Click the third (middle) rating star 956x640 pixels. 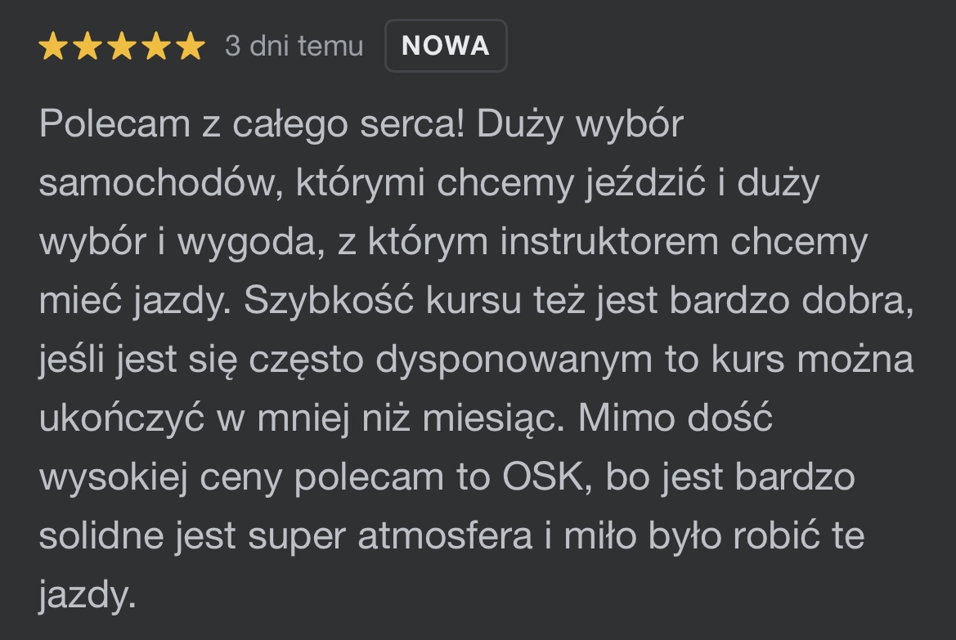(122, 47)
